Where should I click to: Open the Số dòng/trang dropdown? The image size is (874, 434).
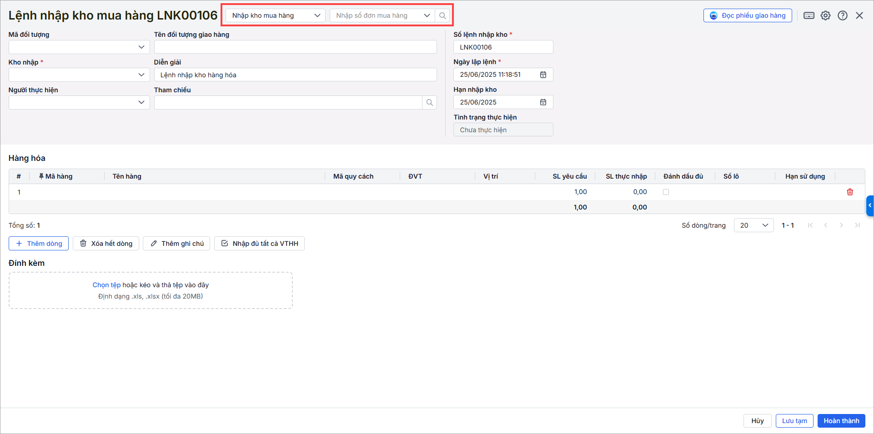[753, 225]
